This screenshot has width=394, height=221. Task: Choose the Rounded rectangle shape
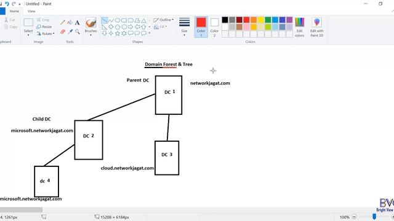[x=131, y=20]
